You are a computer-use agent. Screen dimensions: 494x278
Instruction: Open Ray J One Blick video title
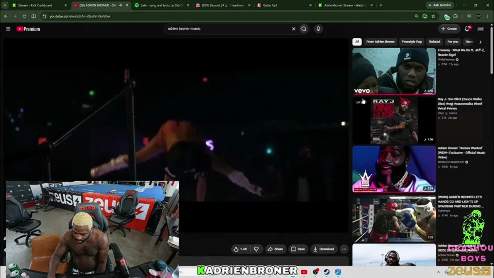point(460,103)
